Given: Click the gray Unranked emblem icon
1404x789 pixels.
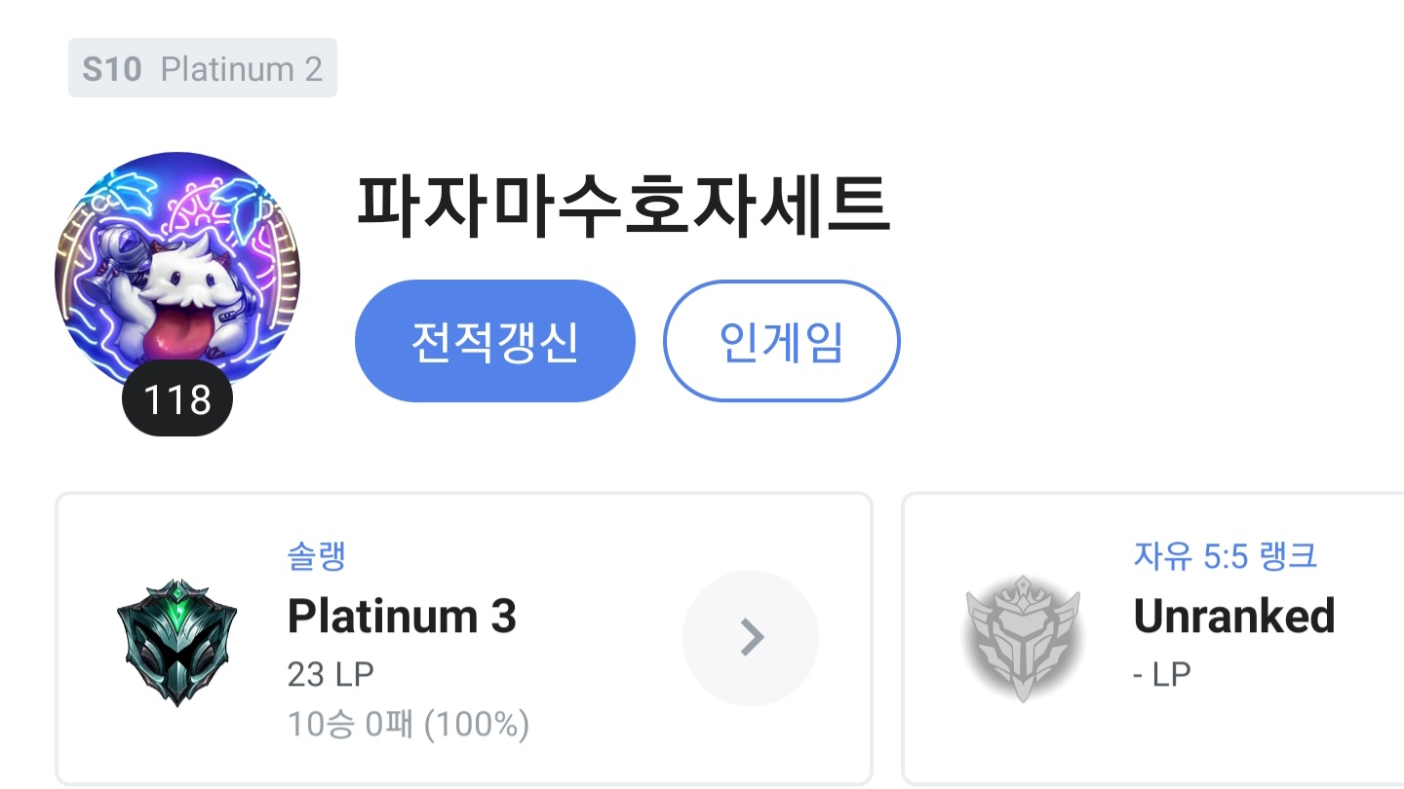Looking at the screenshot, I should (x=1022, y=638).
